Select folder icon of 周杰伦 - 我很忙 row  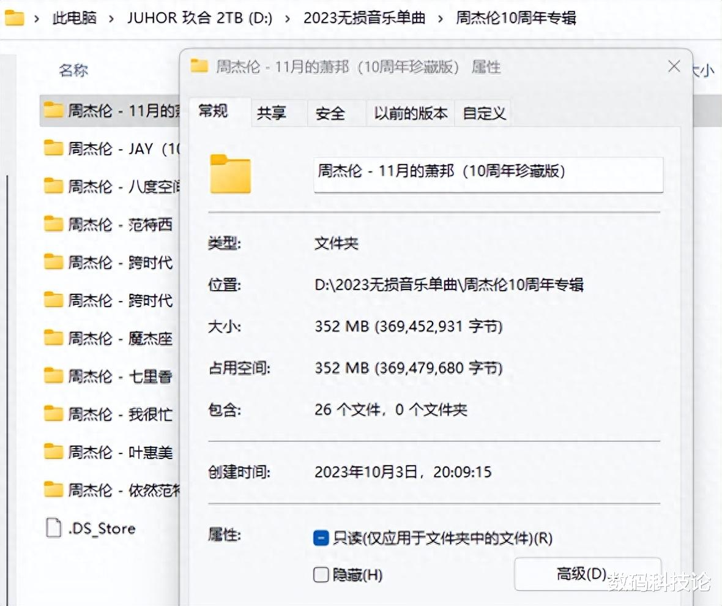53,414
